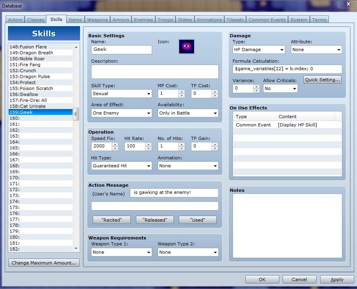The height and width of the screenshot is (289, 357).
Task: Open the Allow Criticals dropdown
Action: (280, 88)
